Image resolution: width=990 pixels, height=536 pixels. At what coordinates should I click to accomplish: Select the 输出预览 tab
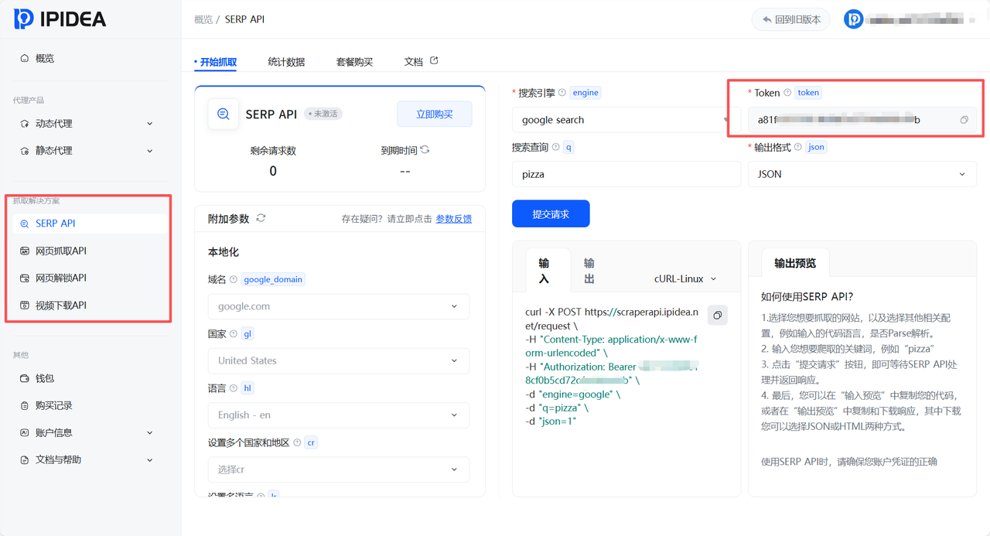point(795,264)
